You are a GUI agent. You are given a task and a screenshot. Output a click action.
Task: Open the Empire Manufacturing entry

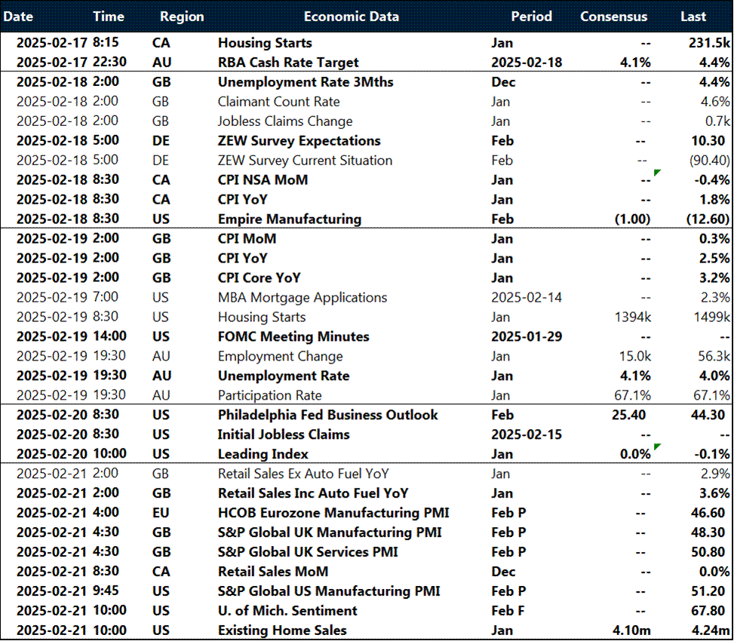[x=302, y=219]
